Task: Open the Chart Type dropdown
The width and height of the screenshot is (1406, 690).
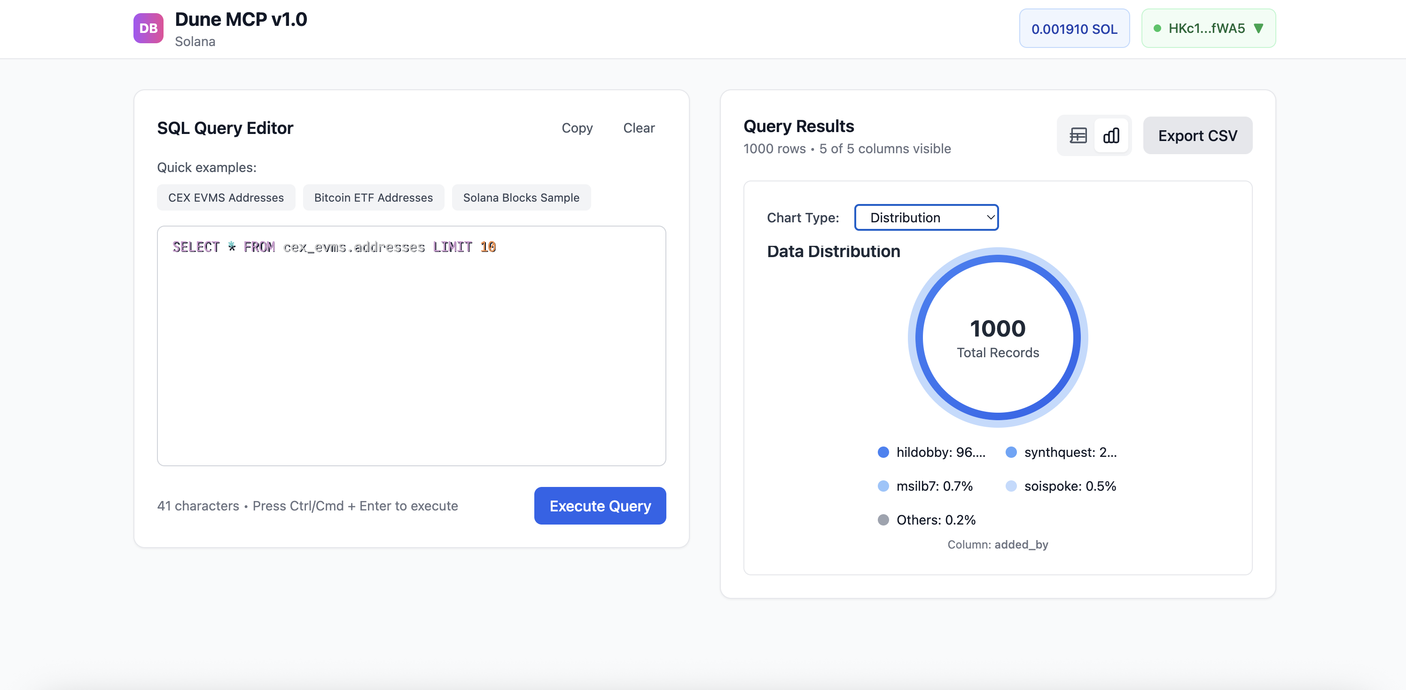Action: [926, 217]
